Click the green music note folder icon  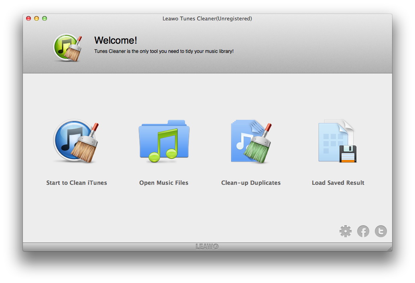point(164,141)
